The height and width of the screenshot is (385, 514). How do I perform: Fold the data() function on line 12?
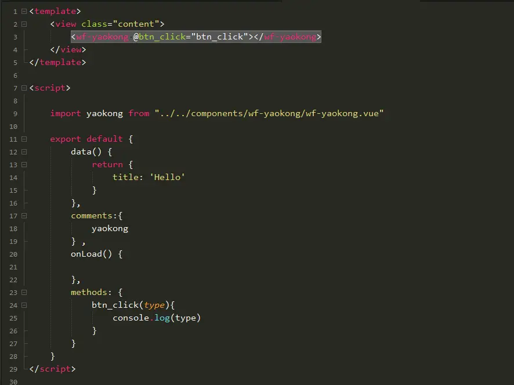click(x=24, y=152)
